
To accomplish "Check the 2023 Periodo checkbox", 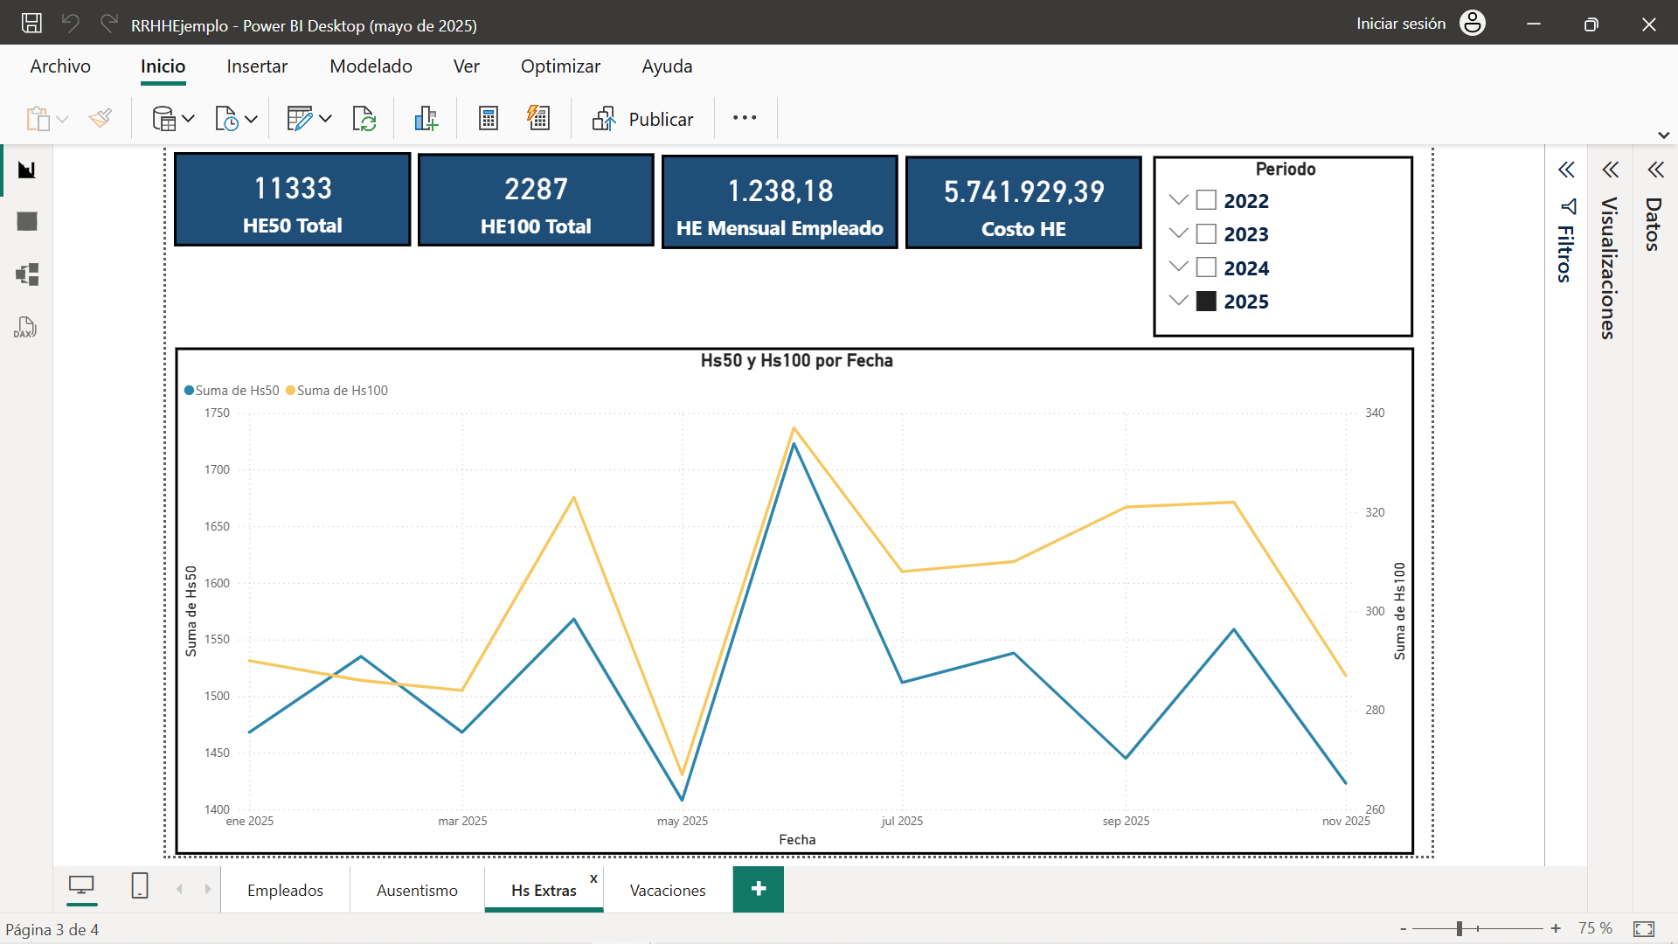I will (x=1206, y=233).
